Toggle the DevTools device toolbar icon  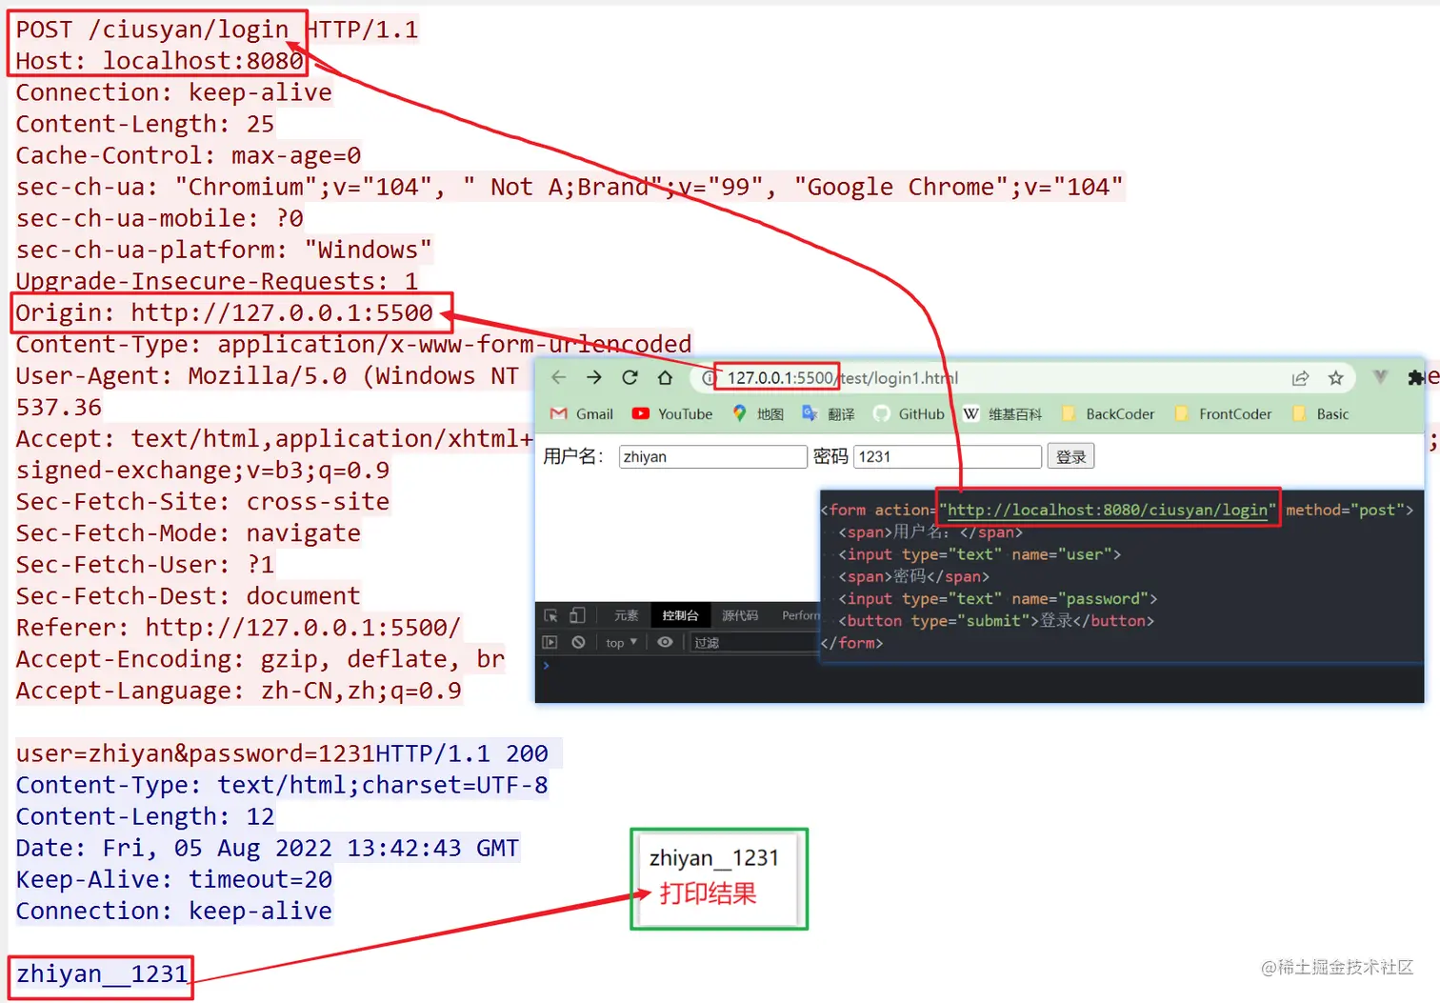577,615
